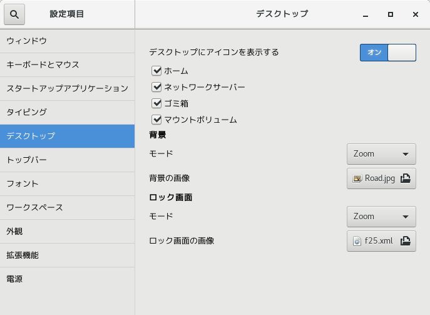Minimize the Tweaks window
Screen dimensions: 430x315
tap(366, 14)
